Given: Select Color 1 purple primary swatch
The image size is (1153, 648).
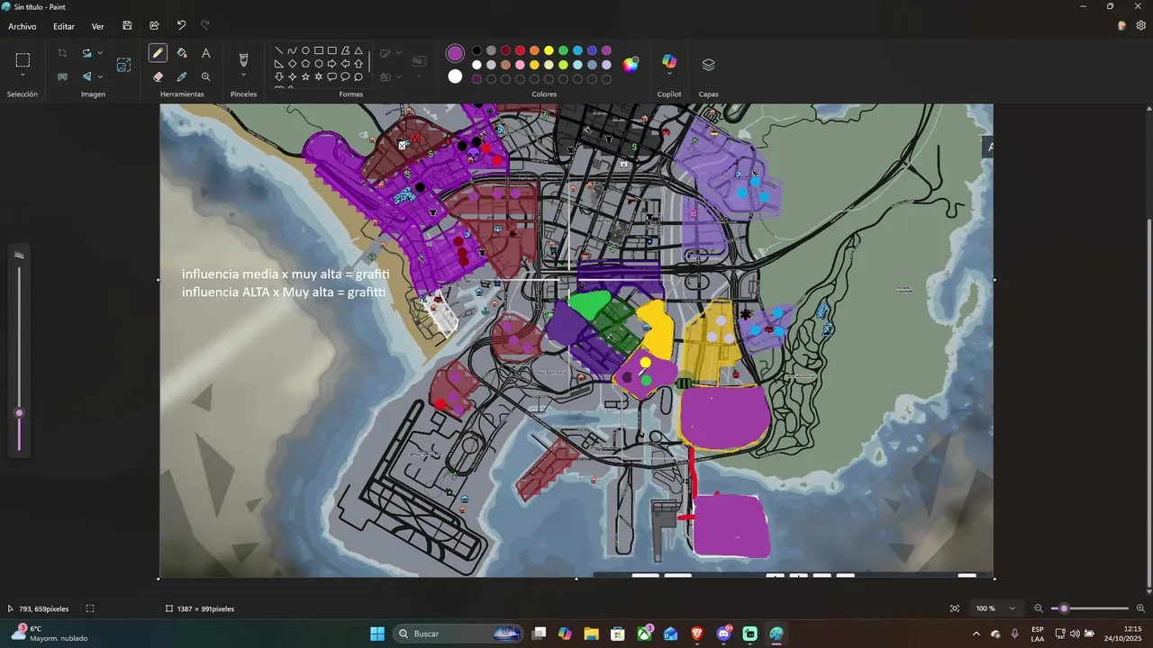Looking at the screenshot, I should [455, 54].
